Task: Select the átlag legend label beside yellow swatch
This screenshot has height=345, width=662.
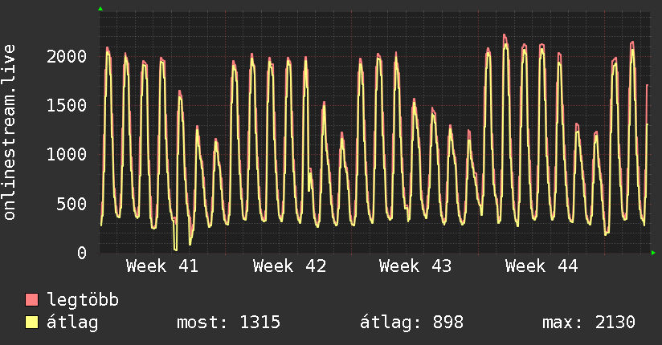Action: coord(72,323)
